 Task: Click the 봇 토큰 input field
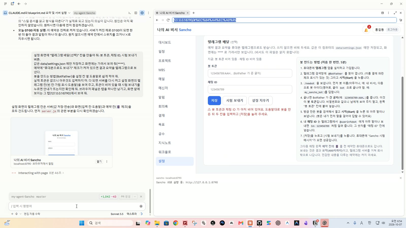(250, 73)
